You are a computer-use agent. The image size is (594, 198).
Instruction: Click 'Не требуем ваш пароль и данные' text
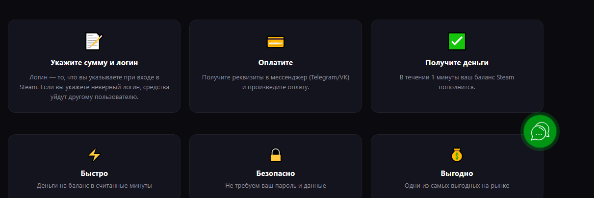(275, 186)
